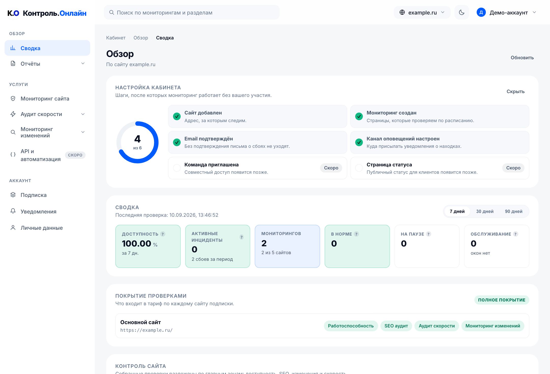Click the green check for Канал оповещений настроен
This screenshot has height=374, width=550.
(359, 142)
